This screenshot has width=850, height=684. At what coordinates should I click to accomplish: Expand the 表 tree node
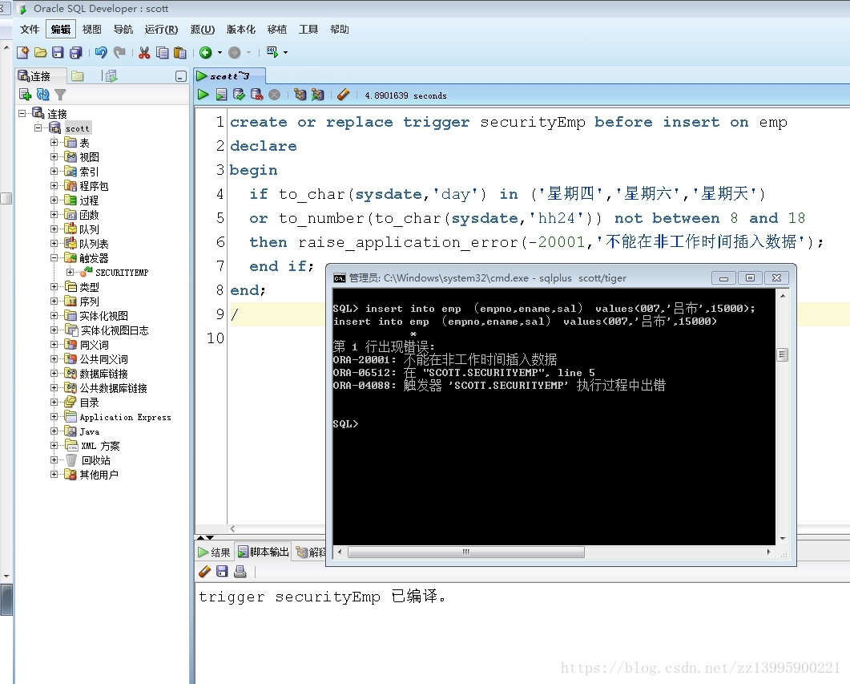54,142
